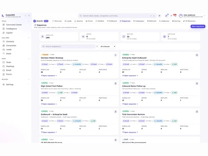The width and height of the screenshot is (208, 156).
Task: Switch to the Campaigns tab
Action: coord(139,21)
